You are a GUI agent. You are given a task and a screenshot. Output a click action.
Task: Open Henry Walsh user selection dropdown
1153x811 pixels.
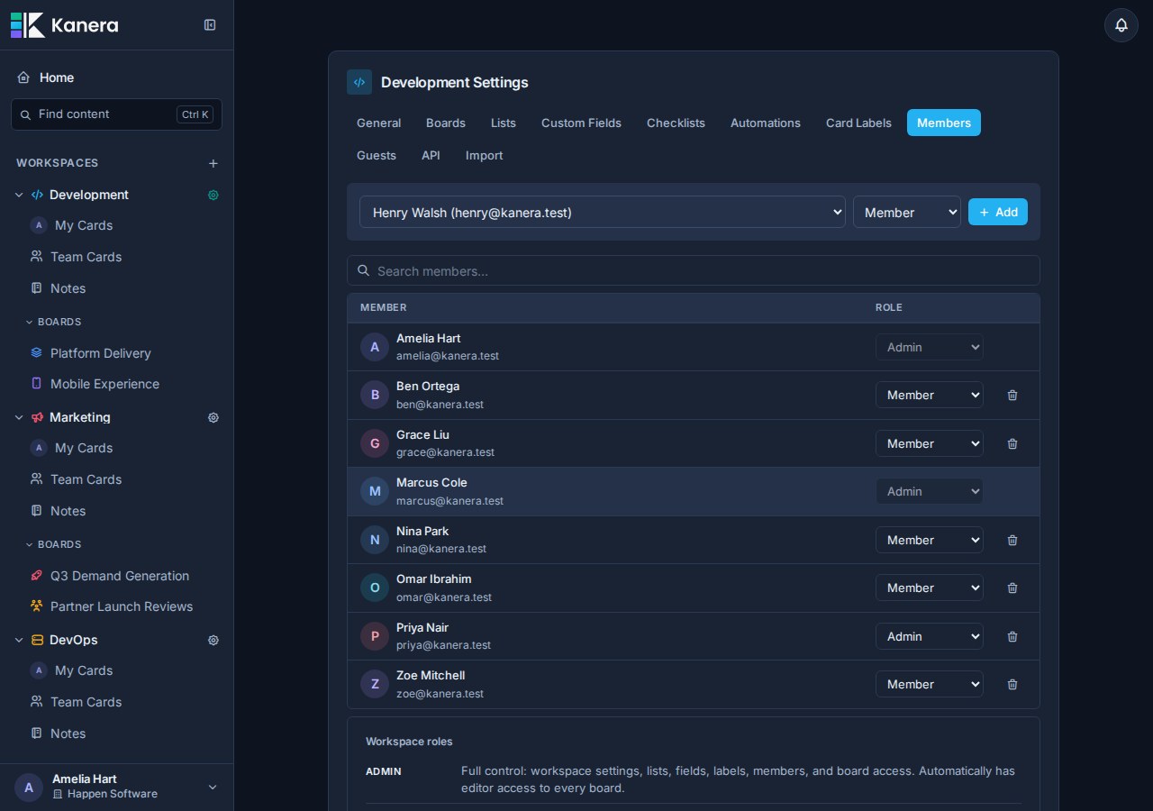(x=603, y=212)
